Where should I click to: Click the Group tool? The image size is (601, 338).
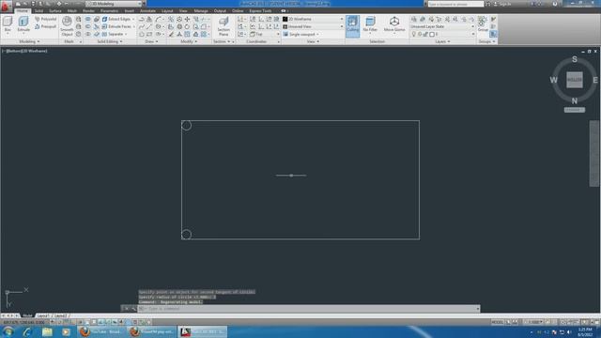[483, 24]
